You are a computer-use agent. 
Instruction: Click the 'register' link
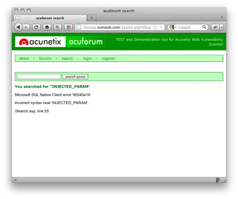[109, 58]
